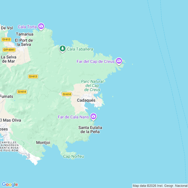Click the GI-614 shield near Cadaqués

point(67,94)
